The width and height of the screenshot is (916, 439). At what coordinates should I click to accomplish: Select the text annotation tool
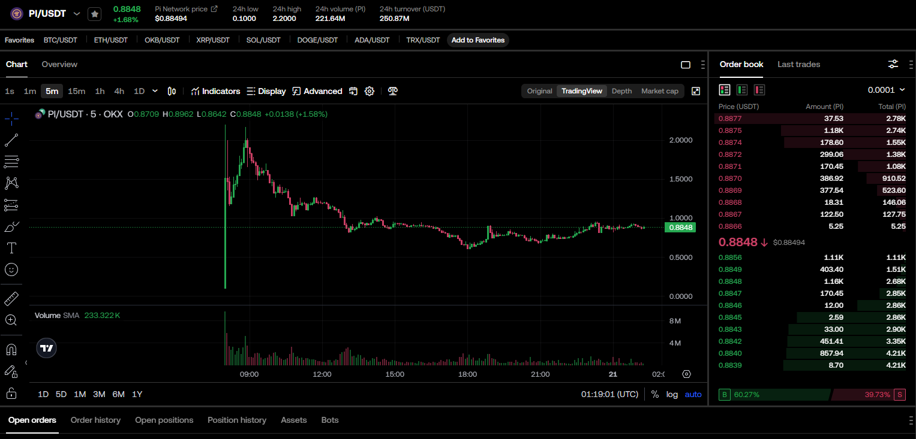click(x=11, y=248)
